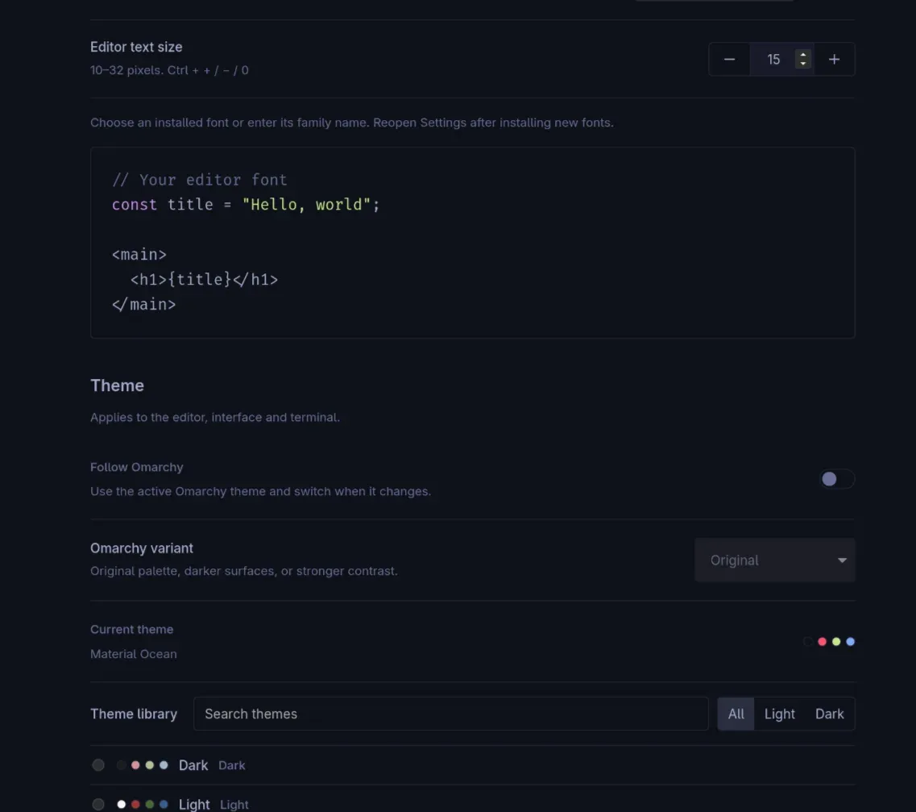The height and width of the screenshot is (812, 916).
Task: Click the pink swatch in the Dark theme row
Action: tap(135, 765)
